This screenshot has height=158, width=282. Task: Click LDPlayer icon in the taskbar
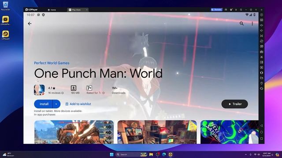click(x=171, y=154)
